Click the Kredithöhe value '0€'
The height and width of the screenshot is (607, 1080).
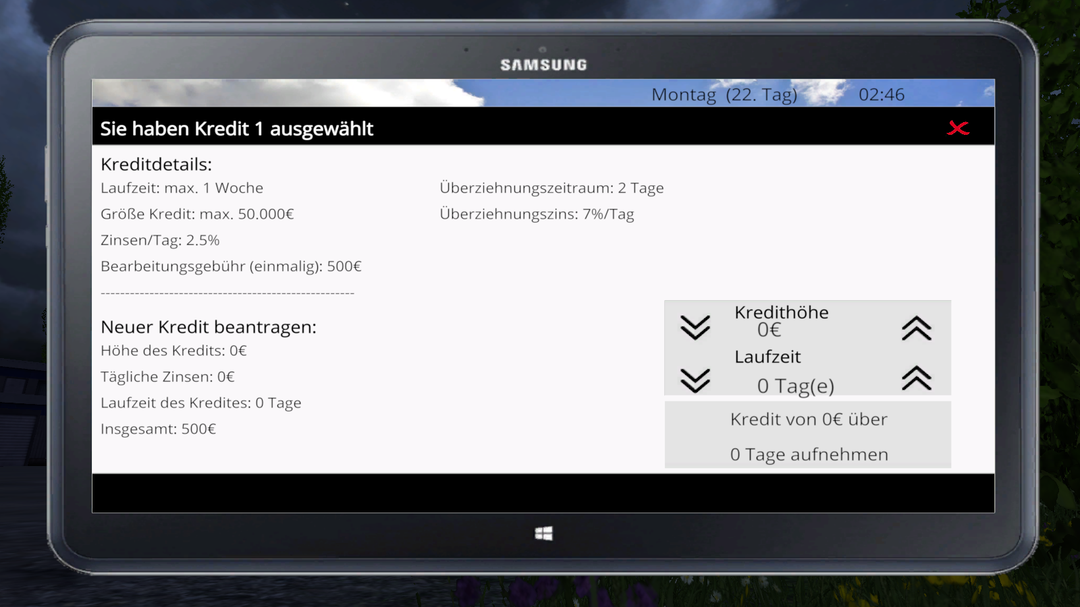769,330
